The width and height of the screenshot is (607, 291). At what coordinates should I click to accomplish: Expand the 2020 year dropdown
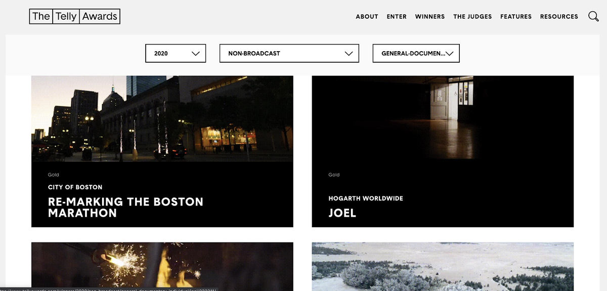coord(176,53)
